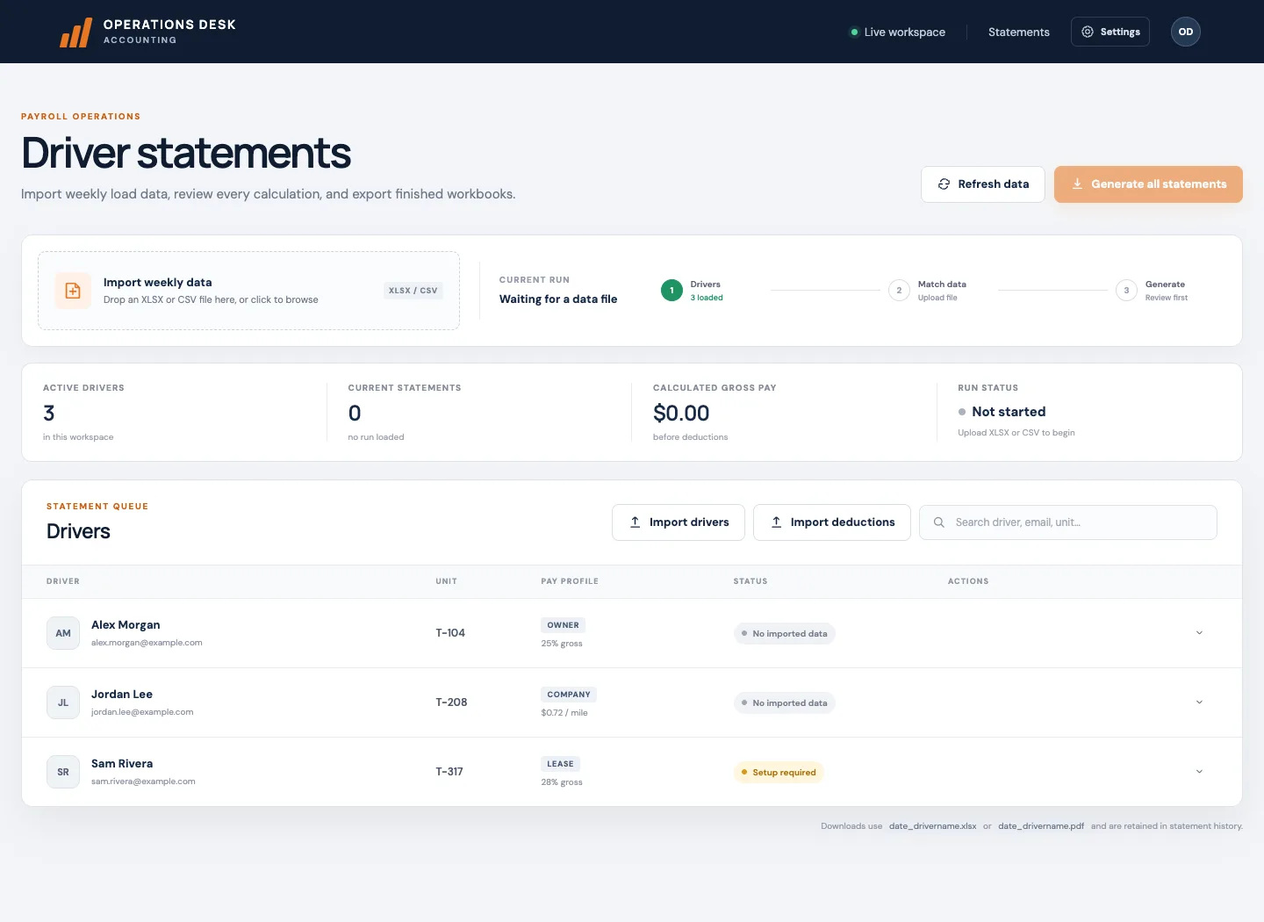Click the PAY PROFILE column header
The height and width of the screenshot is (922, 1264).
[570, 581]
